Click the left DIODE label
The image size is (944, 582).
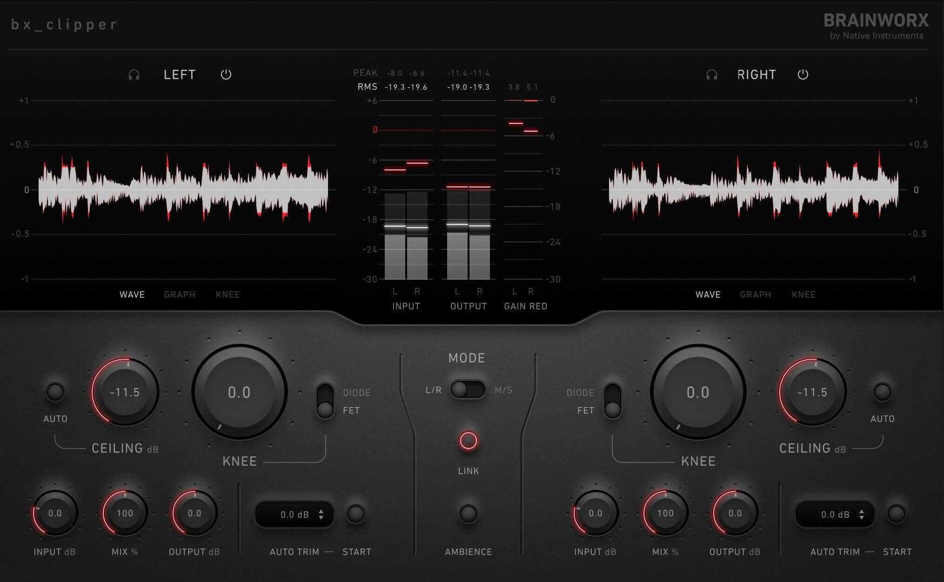(x=357, y=393)
